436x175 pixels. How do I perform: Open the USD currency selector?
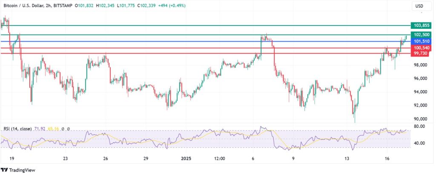coord(420,7)
